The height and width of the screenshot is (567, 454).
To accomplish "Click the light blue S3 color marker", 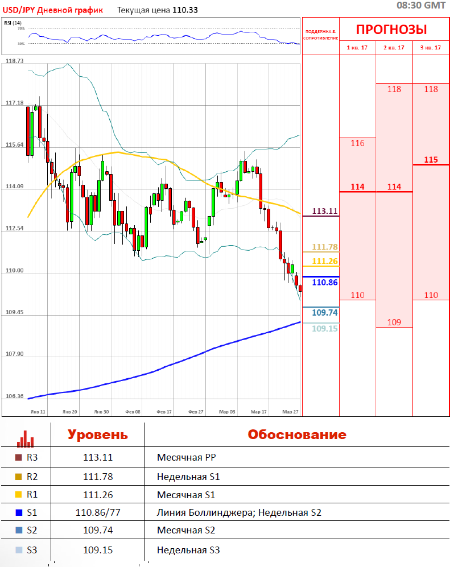I will (x=18, y=550).
